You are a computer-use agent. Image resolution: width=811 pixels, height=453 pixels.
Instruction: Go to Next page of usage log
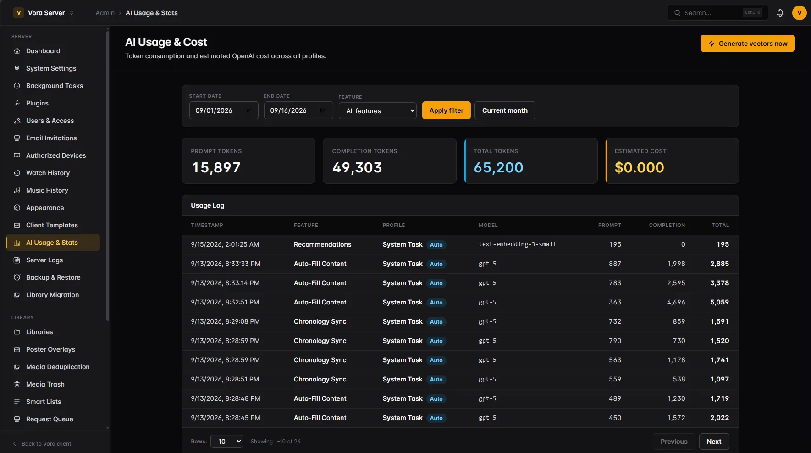click(x=714, y=442)
